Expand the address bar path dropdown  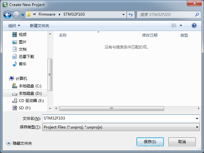click(x=123, y=15)
